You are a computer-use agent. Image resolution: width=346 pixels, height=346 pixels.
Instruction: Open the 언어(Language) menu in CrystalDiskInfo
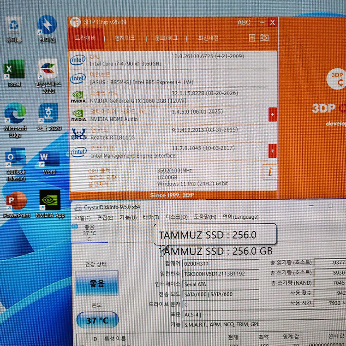coord(240,217)
